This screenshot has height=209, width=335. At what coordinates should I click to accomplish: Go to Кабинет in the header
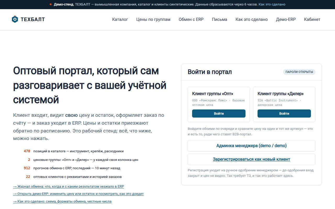point(312,19)
